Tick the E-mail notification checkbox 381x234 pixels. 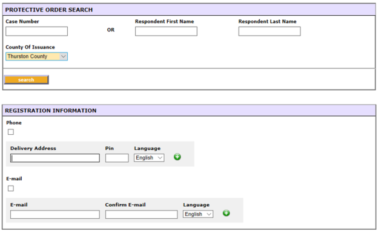11,189
